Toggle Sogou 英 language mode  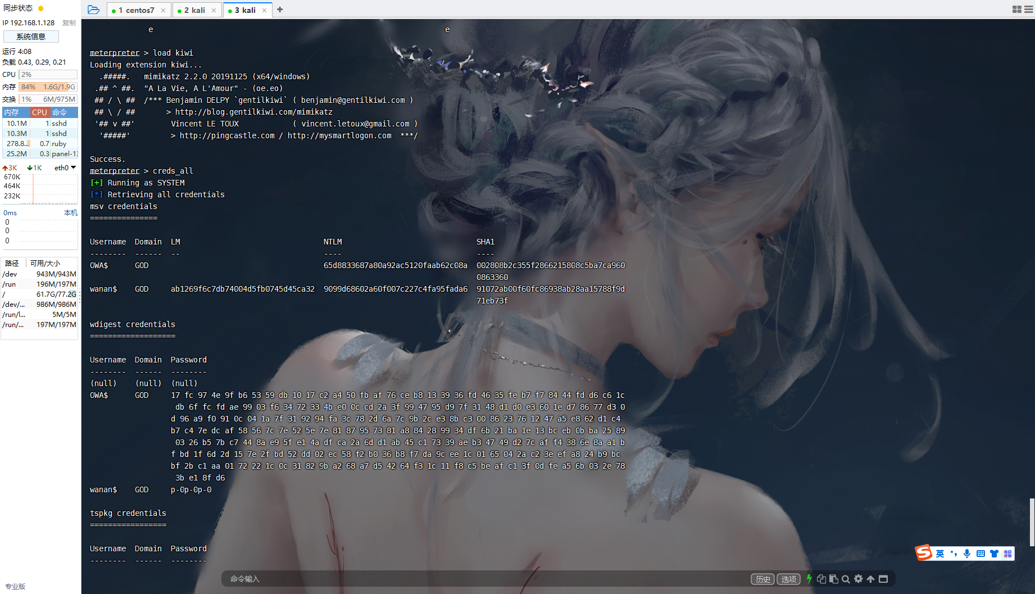940,554
